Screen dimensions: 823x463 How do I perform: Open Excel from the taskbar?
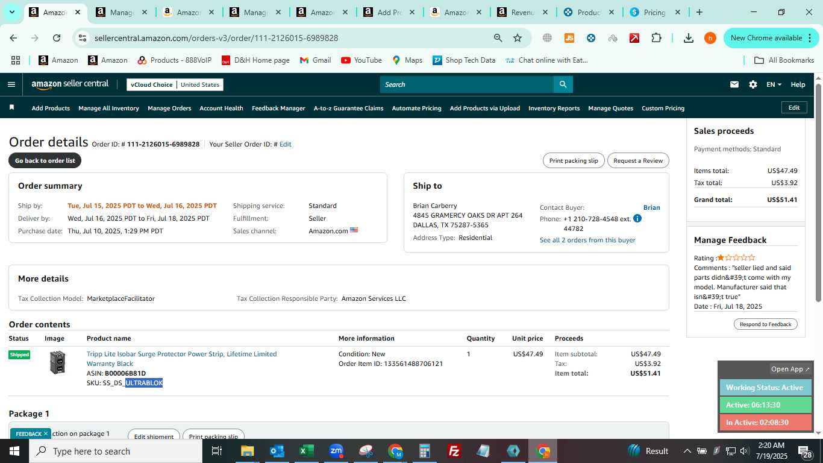click(x=307, y=451)
